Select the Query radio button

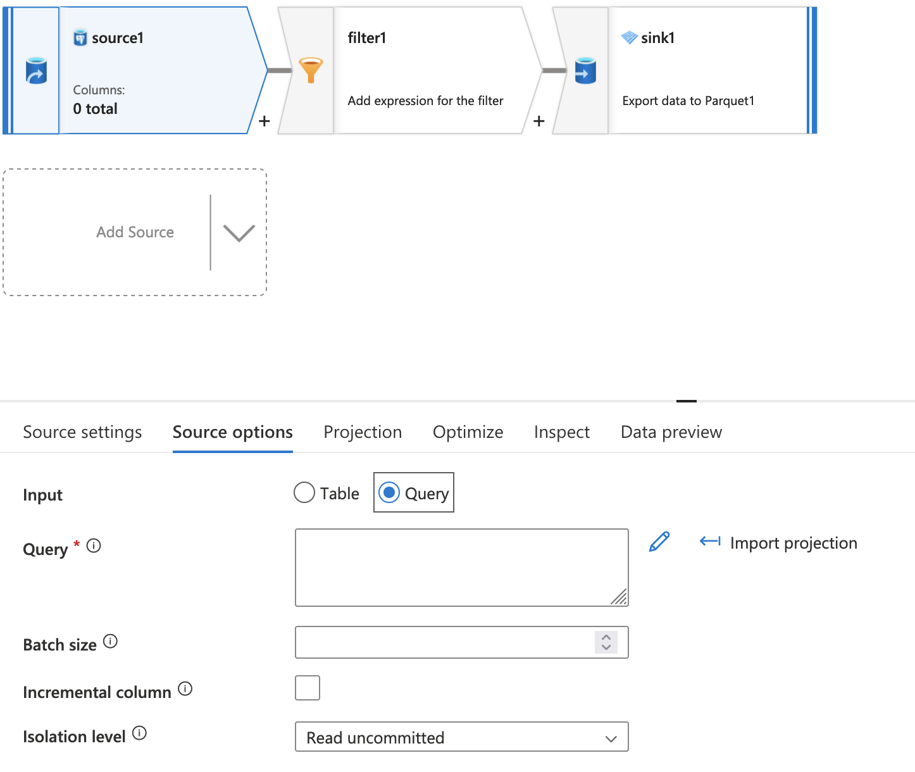tap(389, 492)
